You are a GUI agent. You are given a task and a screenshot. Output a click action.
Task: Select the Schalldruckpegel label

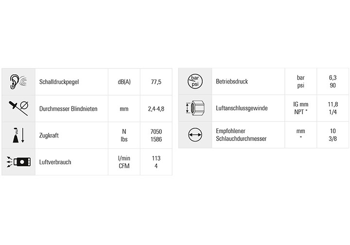tap(59, 82)
